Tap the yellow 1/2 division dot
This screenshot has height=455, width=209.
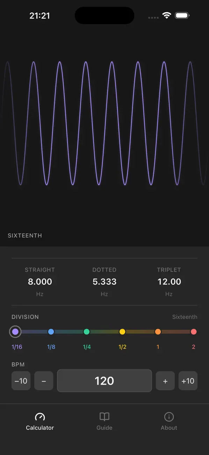pos(122,331)
